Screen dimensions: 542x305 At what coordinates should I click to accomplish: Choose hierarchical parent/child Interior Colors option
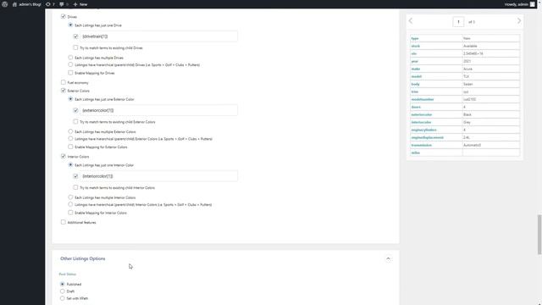(x=70, y=204)
